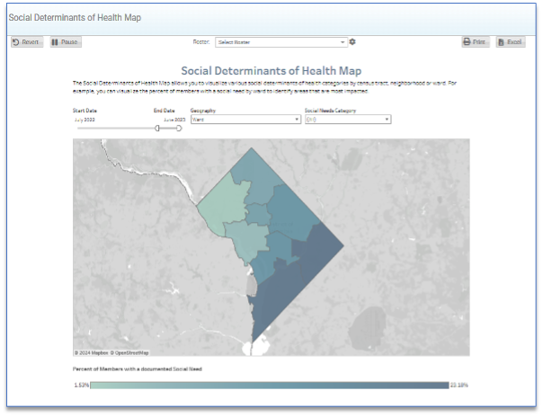Click the Print button
The image size is (543, 417).
point(476,42)
